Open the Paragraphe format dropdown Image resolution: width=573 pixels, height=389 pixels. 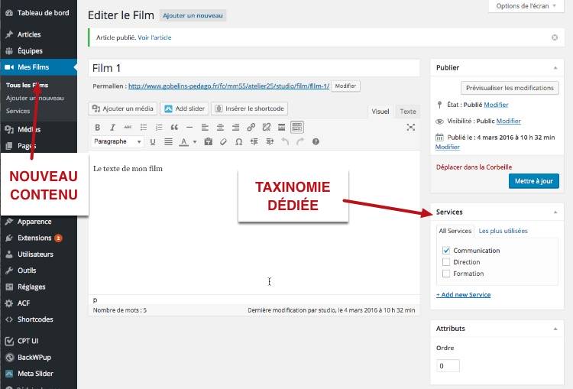click(x=117, y=141)
